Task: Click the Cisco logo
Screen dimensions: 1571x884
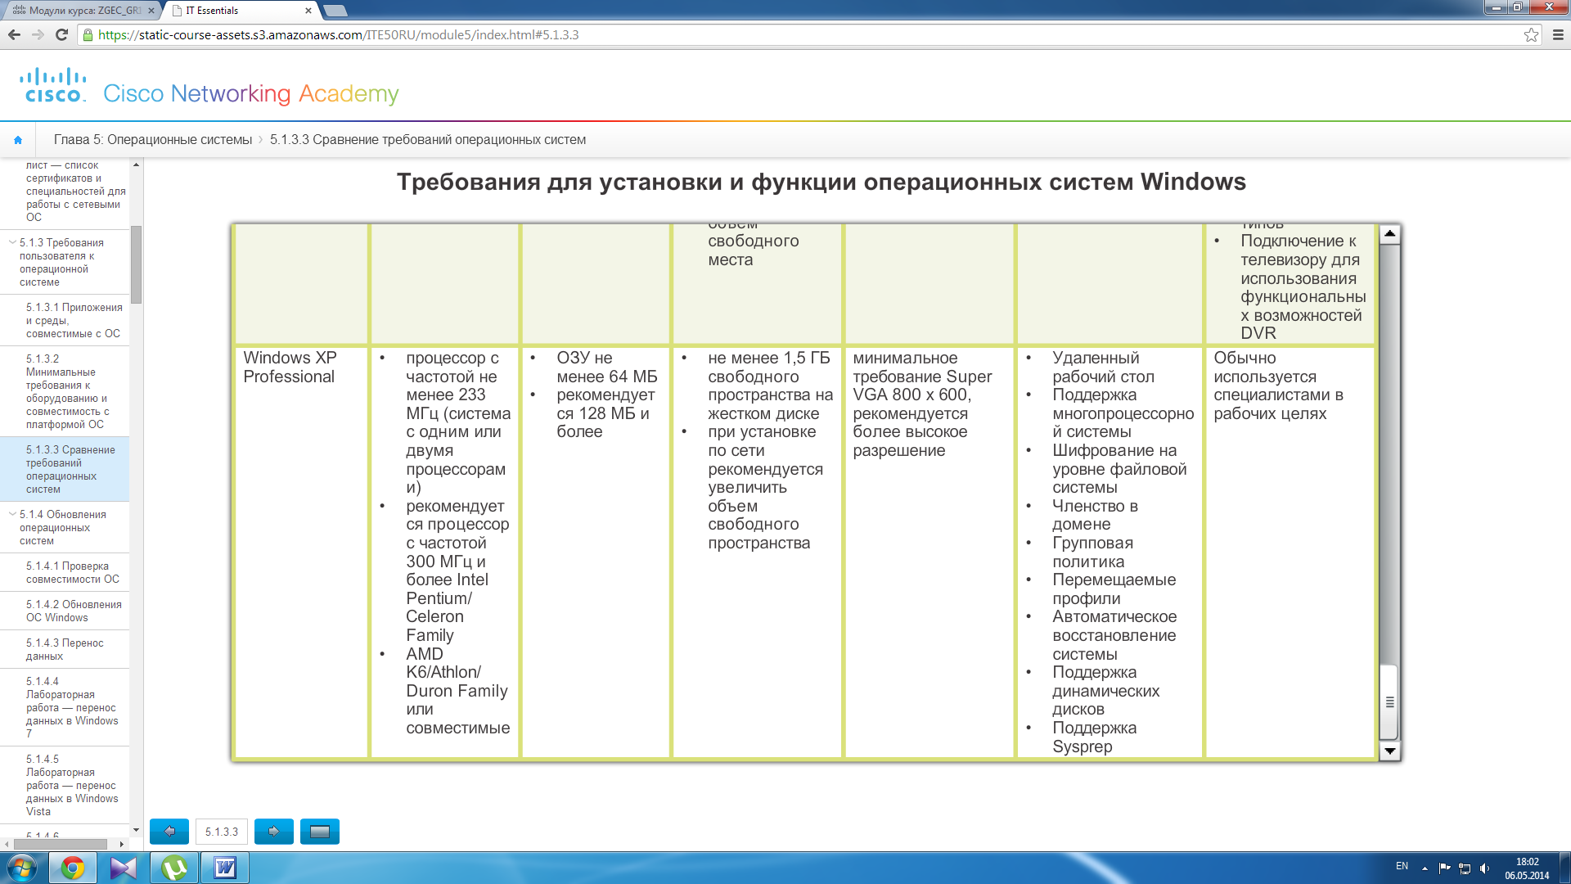Action: point(53,85)
